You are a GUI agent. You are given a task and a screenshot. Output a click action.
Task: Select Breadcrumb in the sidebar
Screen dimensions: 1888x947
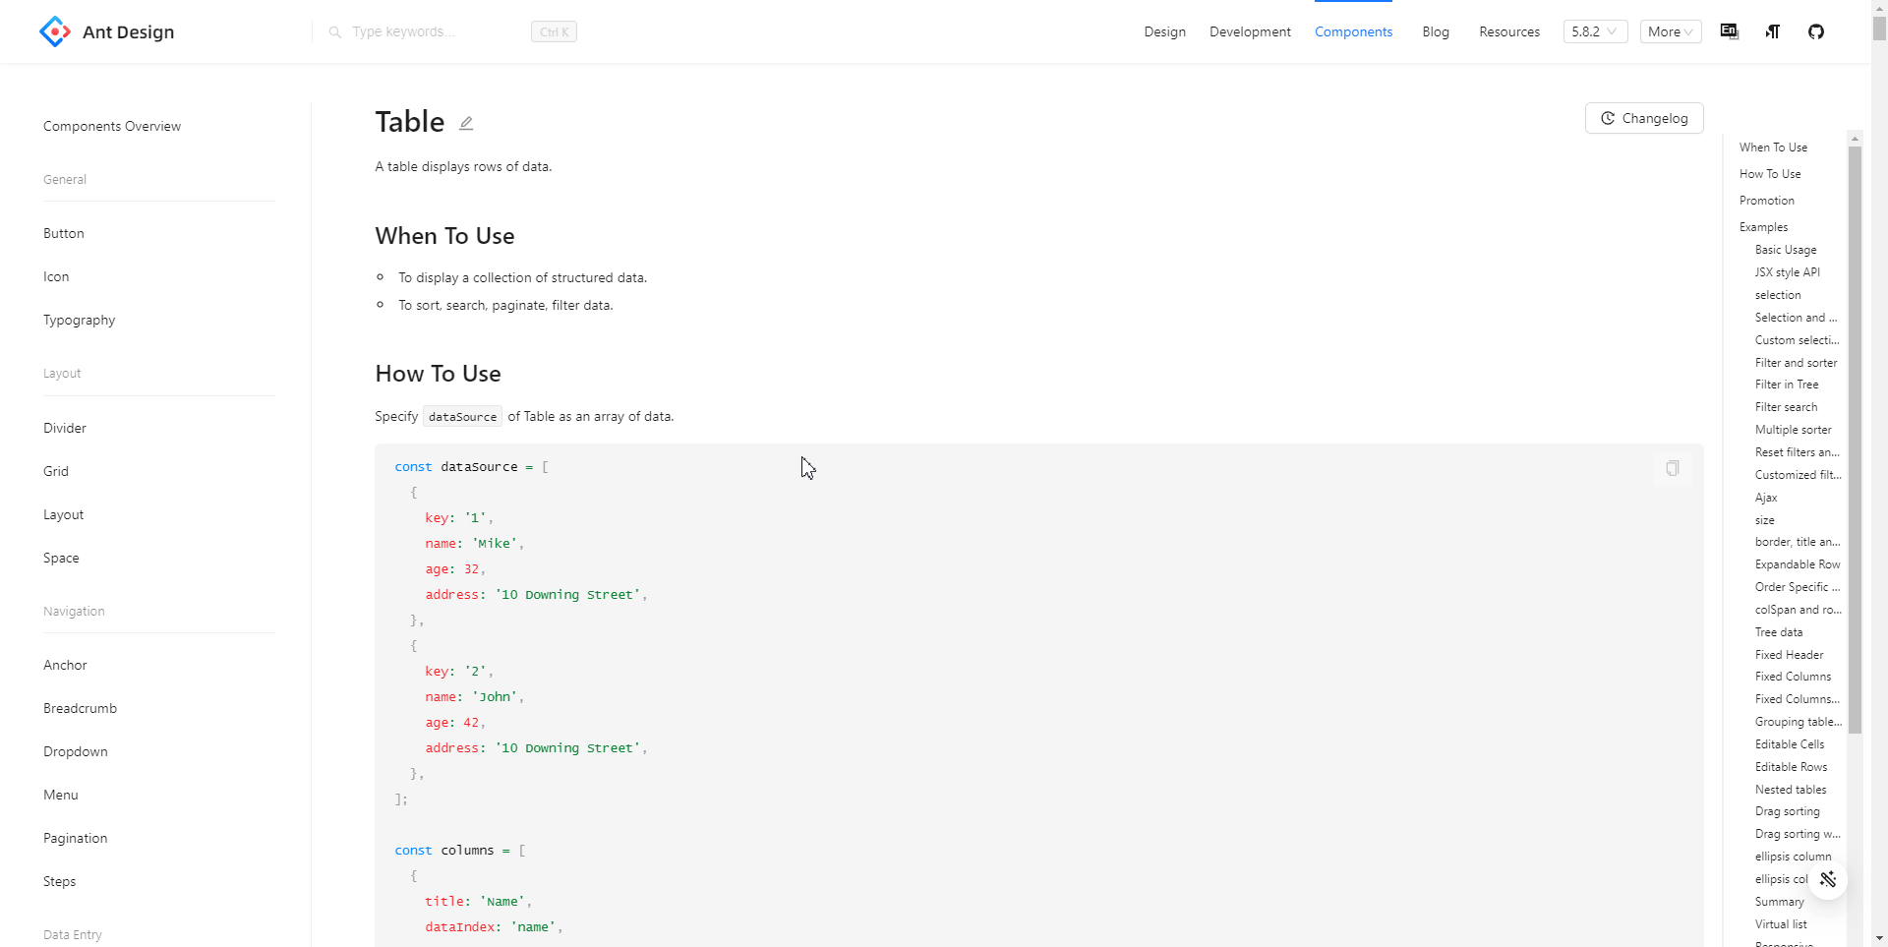point(80,707)
